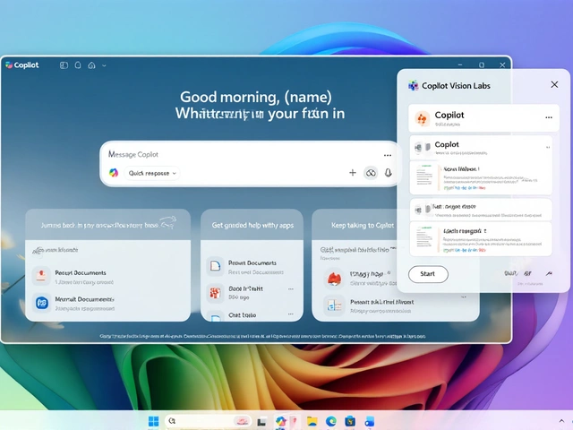Open the Copilot app in the taskbar
The width and height of the screenshot is (573, 430).
pos(281,421)
